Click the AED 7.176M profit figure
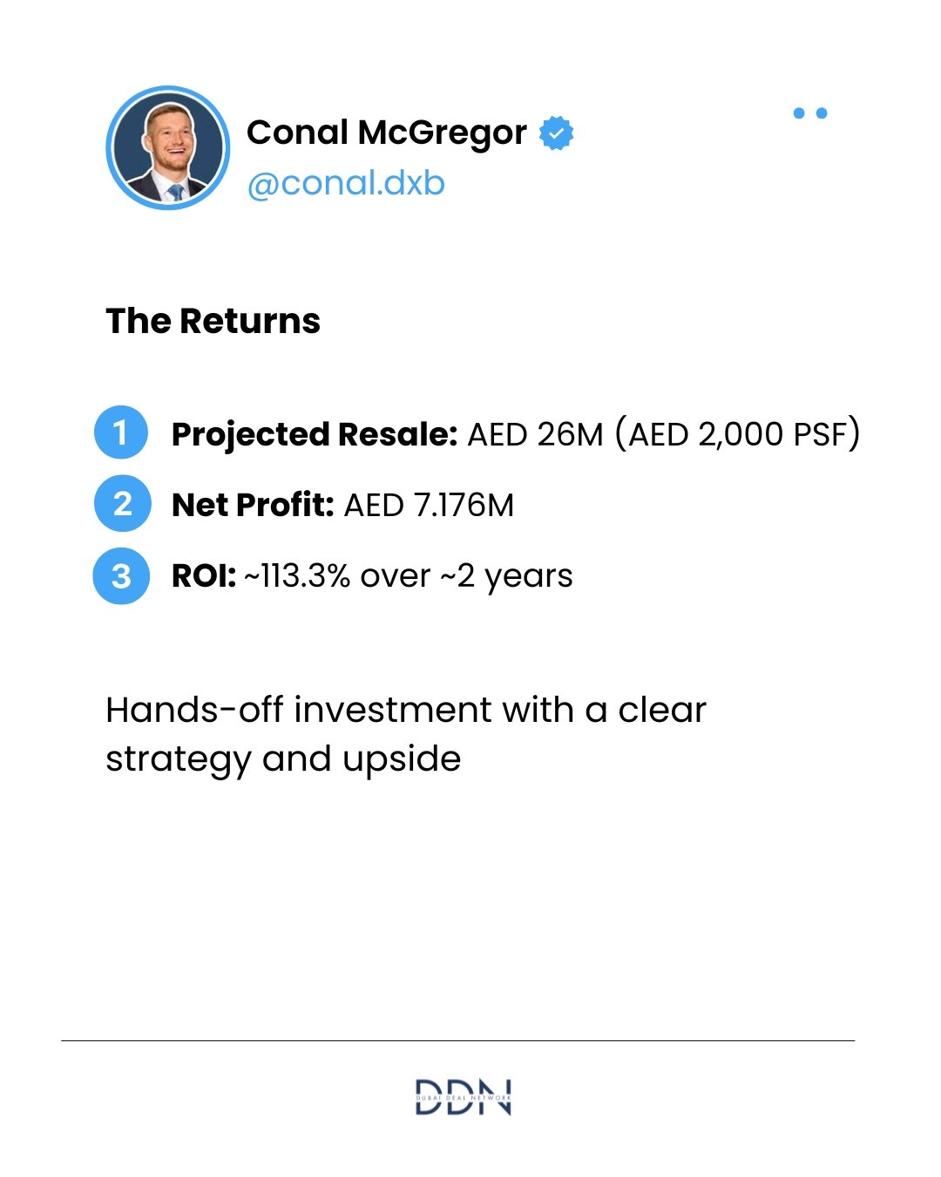The image size is (941, 1177). click(430, 506)
